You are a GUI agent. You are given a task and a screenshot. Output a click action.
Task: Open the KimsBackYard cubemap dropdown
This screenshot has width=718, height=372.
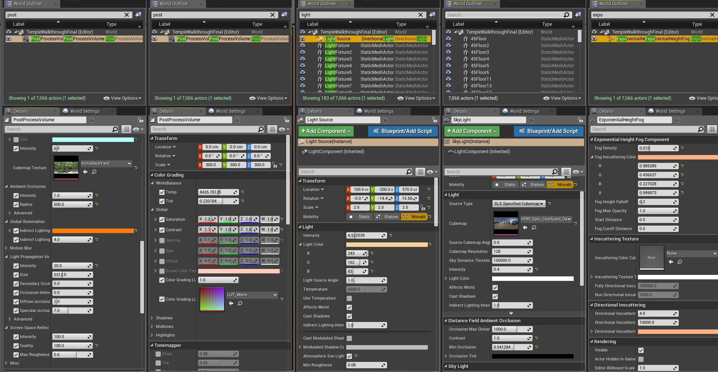tap(107, 164)
